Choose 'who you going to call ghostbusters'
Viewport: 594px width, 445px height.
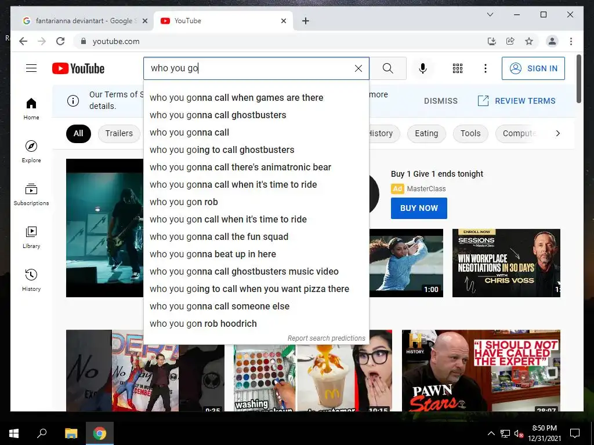(256, 150)
